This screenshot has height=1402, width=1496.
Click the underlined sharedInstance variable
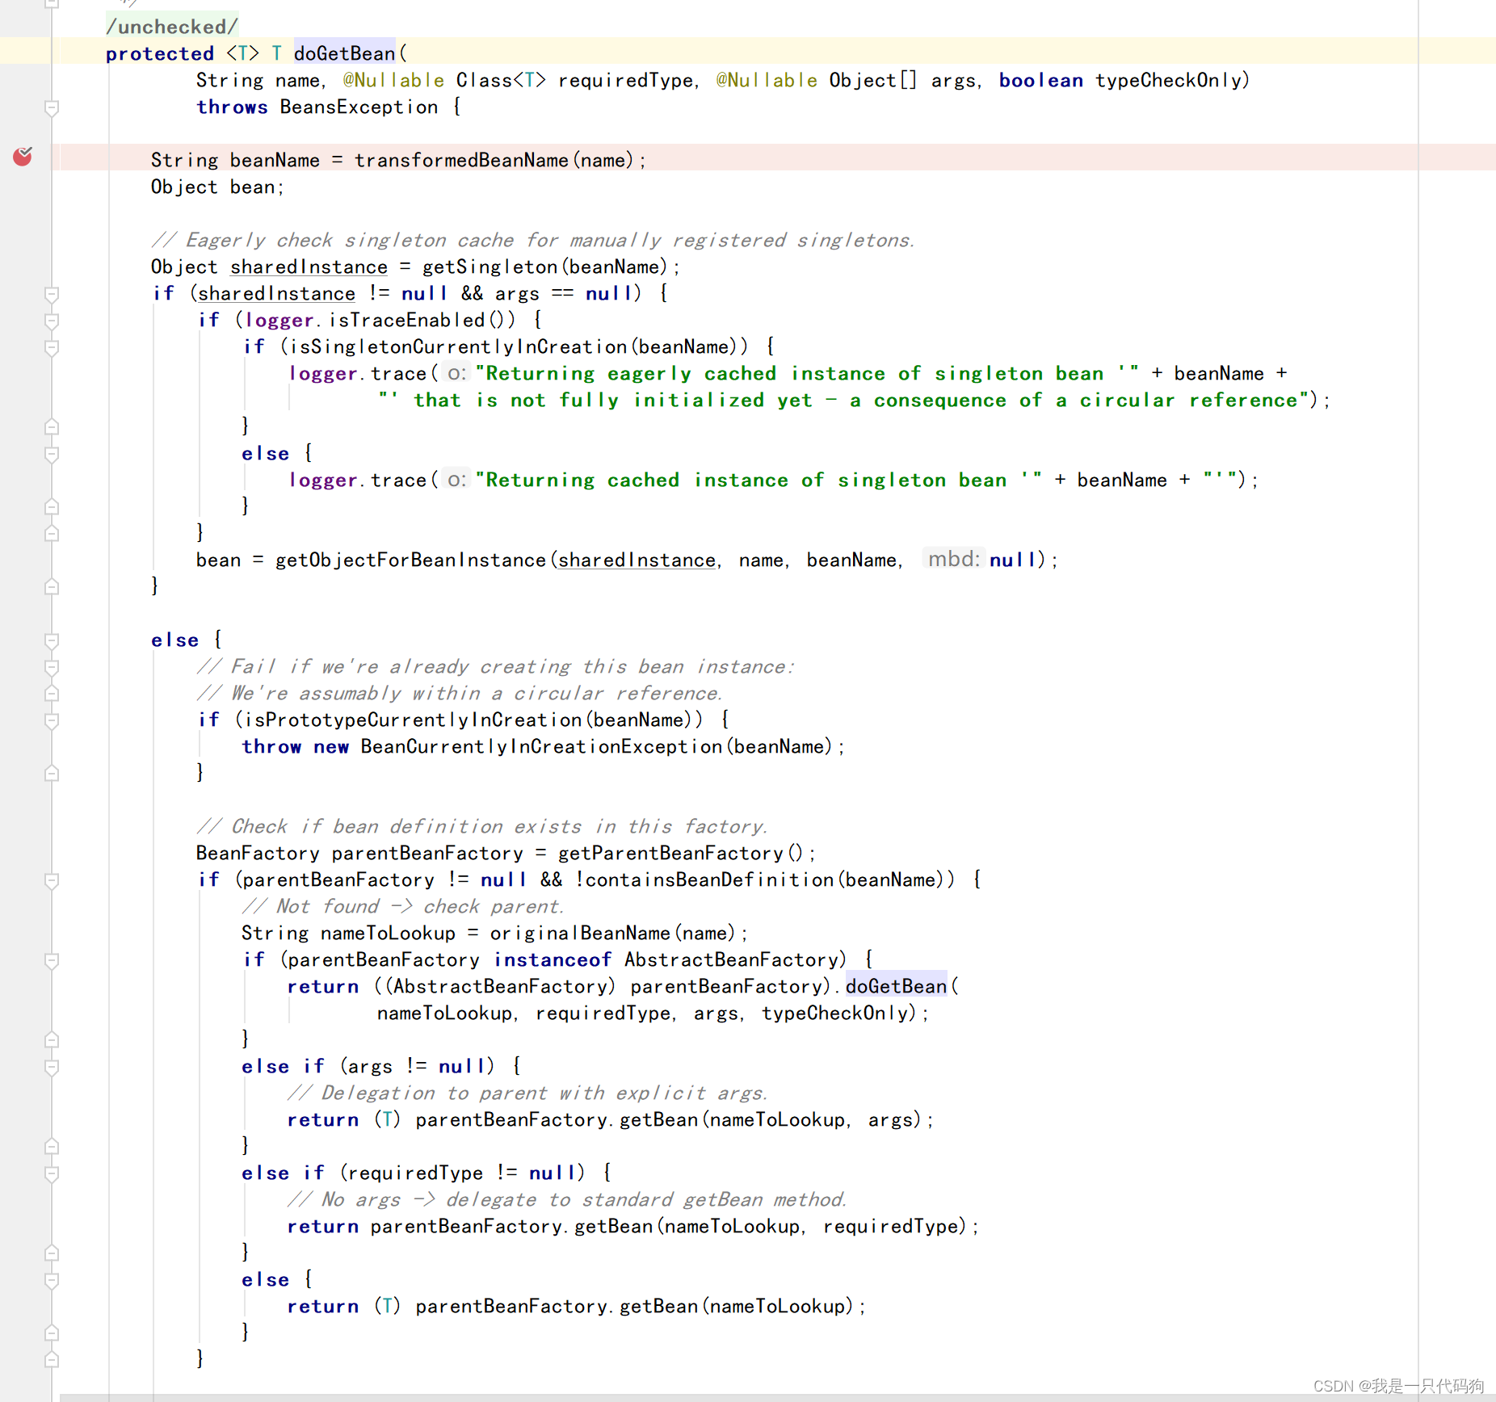(308, 267)
